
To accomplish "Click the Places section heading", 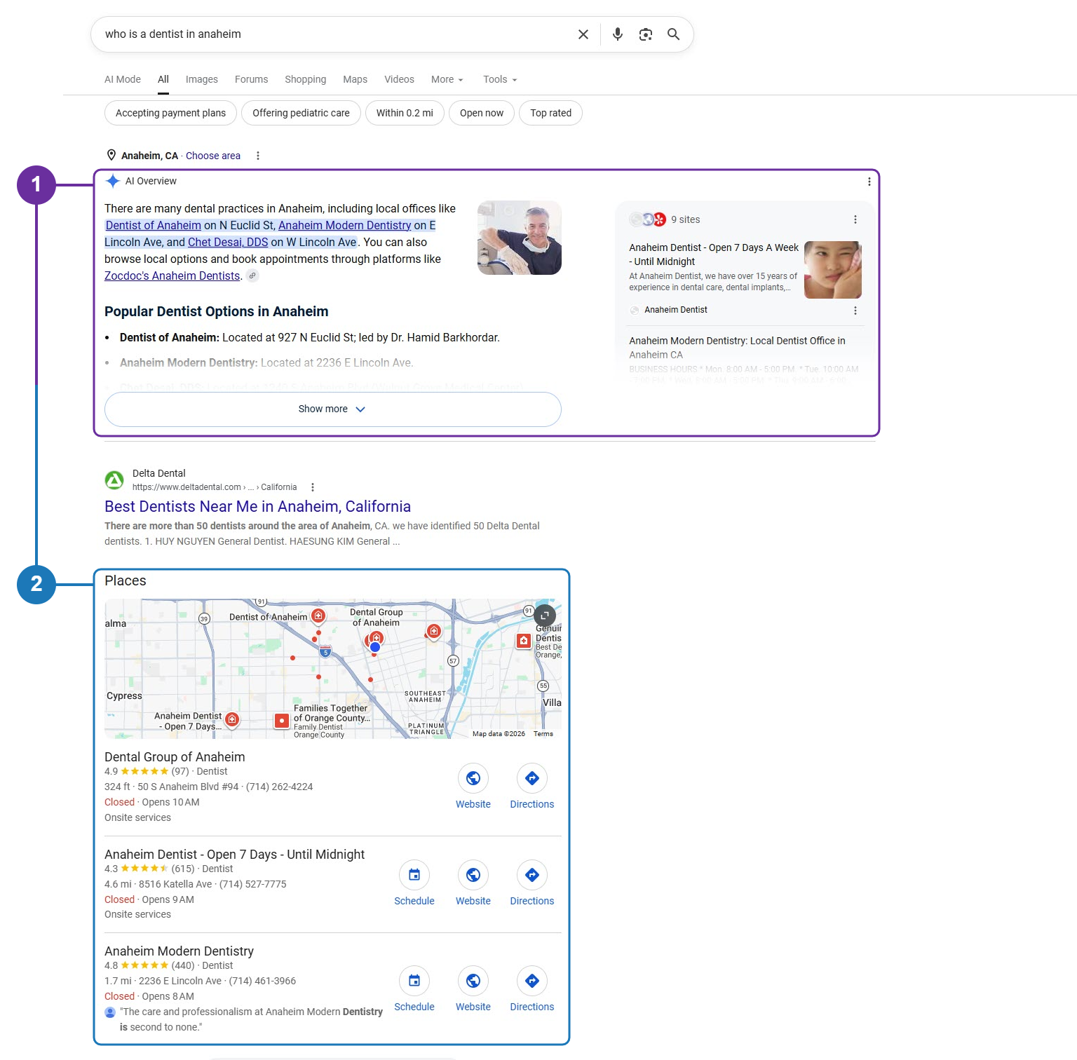I will tap(126, 580).
